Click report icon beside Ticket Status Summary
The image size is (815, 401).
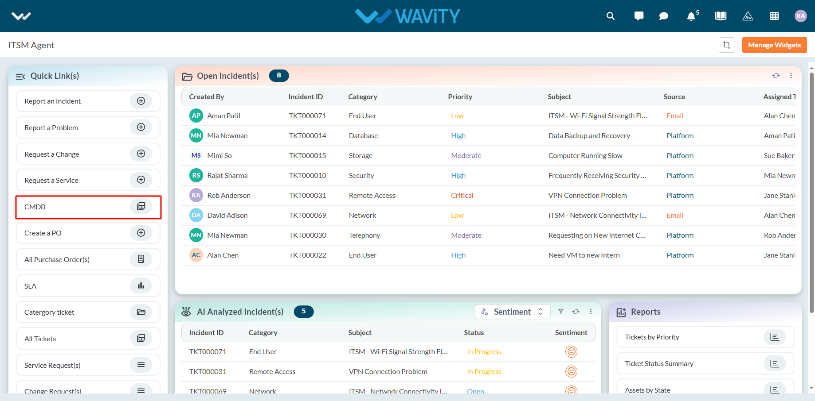pyautogui.click(x=775, y=363)
